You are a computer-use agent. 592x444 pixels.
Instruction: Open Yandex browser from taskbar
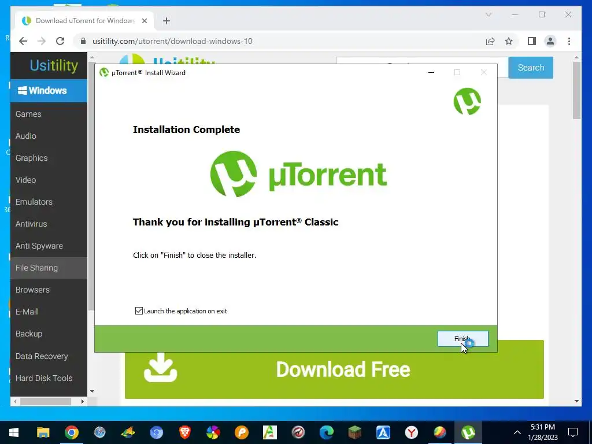click(411, 432)
